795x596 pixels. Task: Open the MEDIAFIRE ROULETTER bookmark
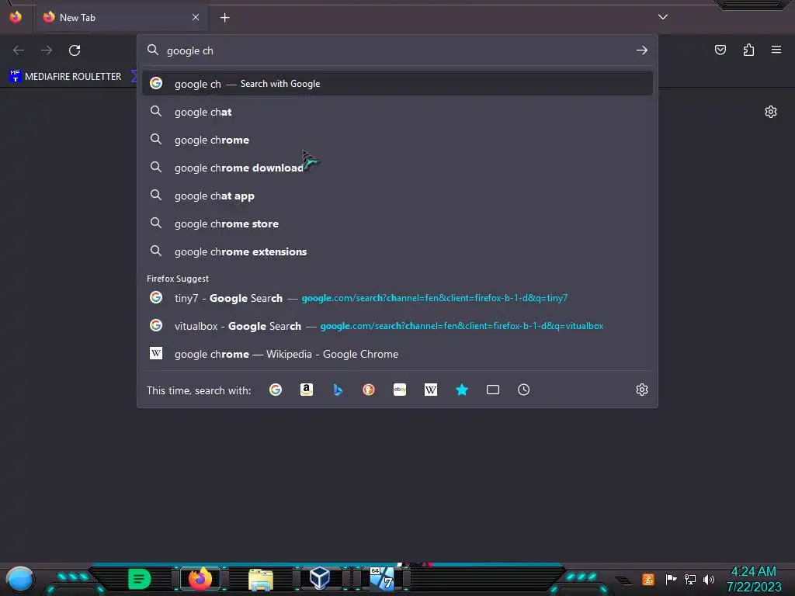point(65,77)
